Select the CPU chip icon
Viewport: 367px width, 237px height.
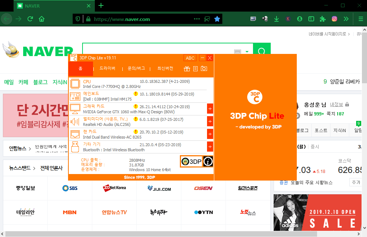click(75, 84)
